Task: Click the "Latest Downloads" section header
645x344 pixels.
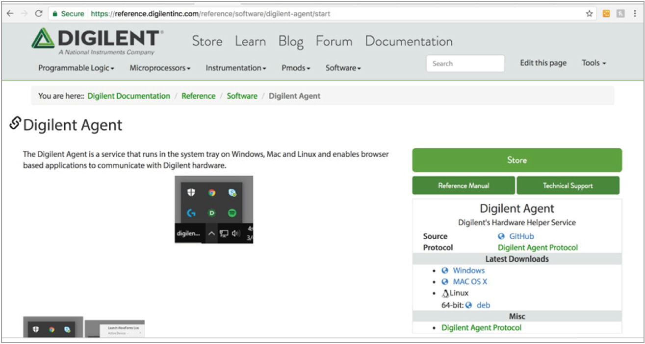Action: coord(517,259)
